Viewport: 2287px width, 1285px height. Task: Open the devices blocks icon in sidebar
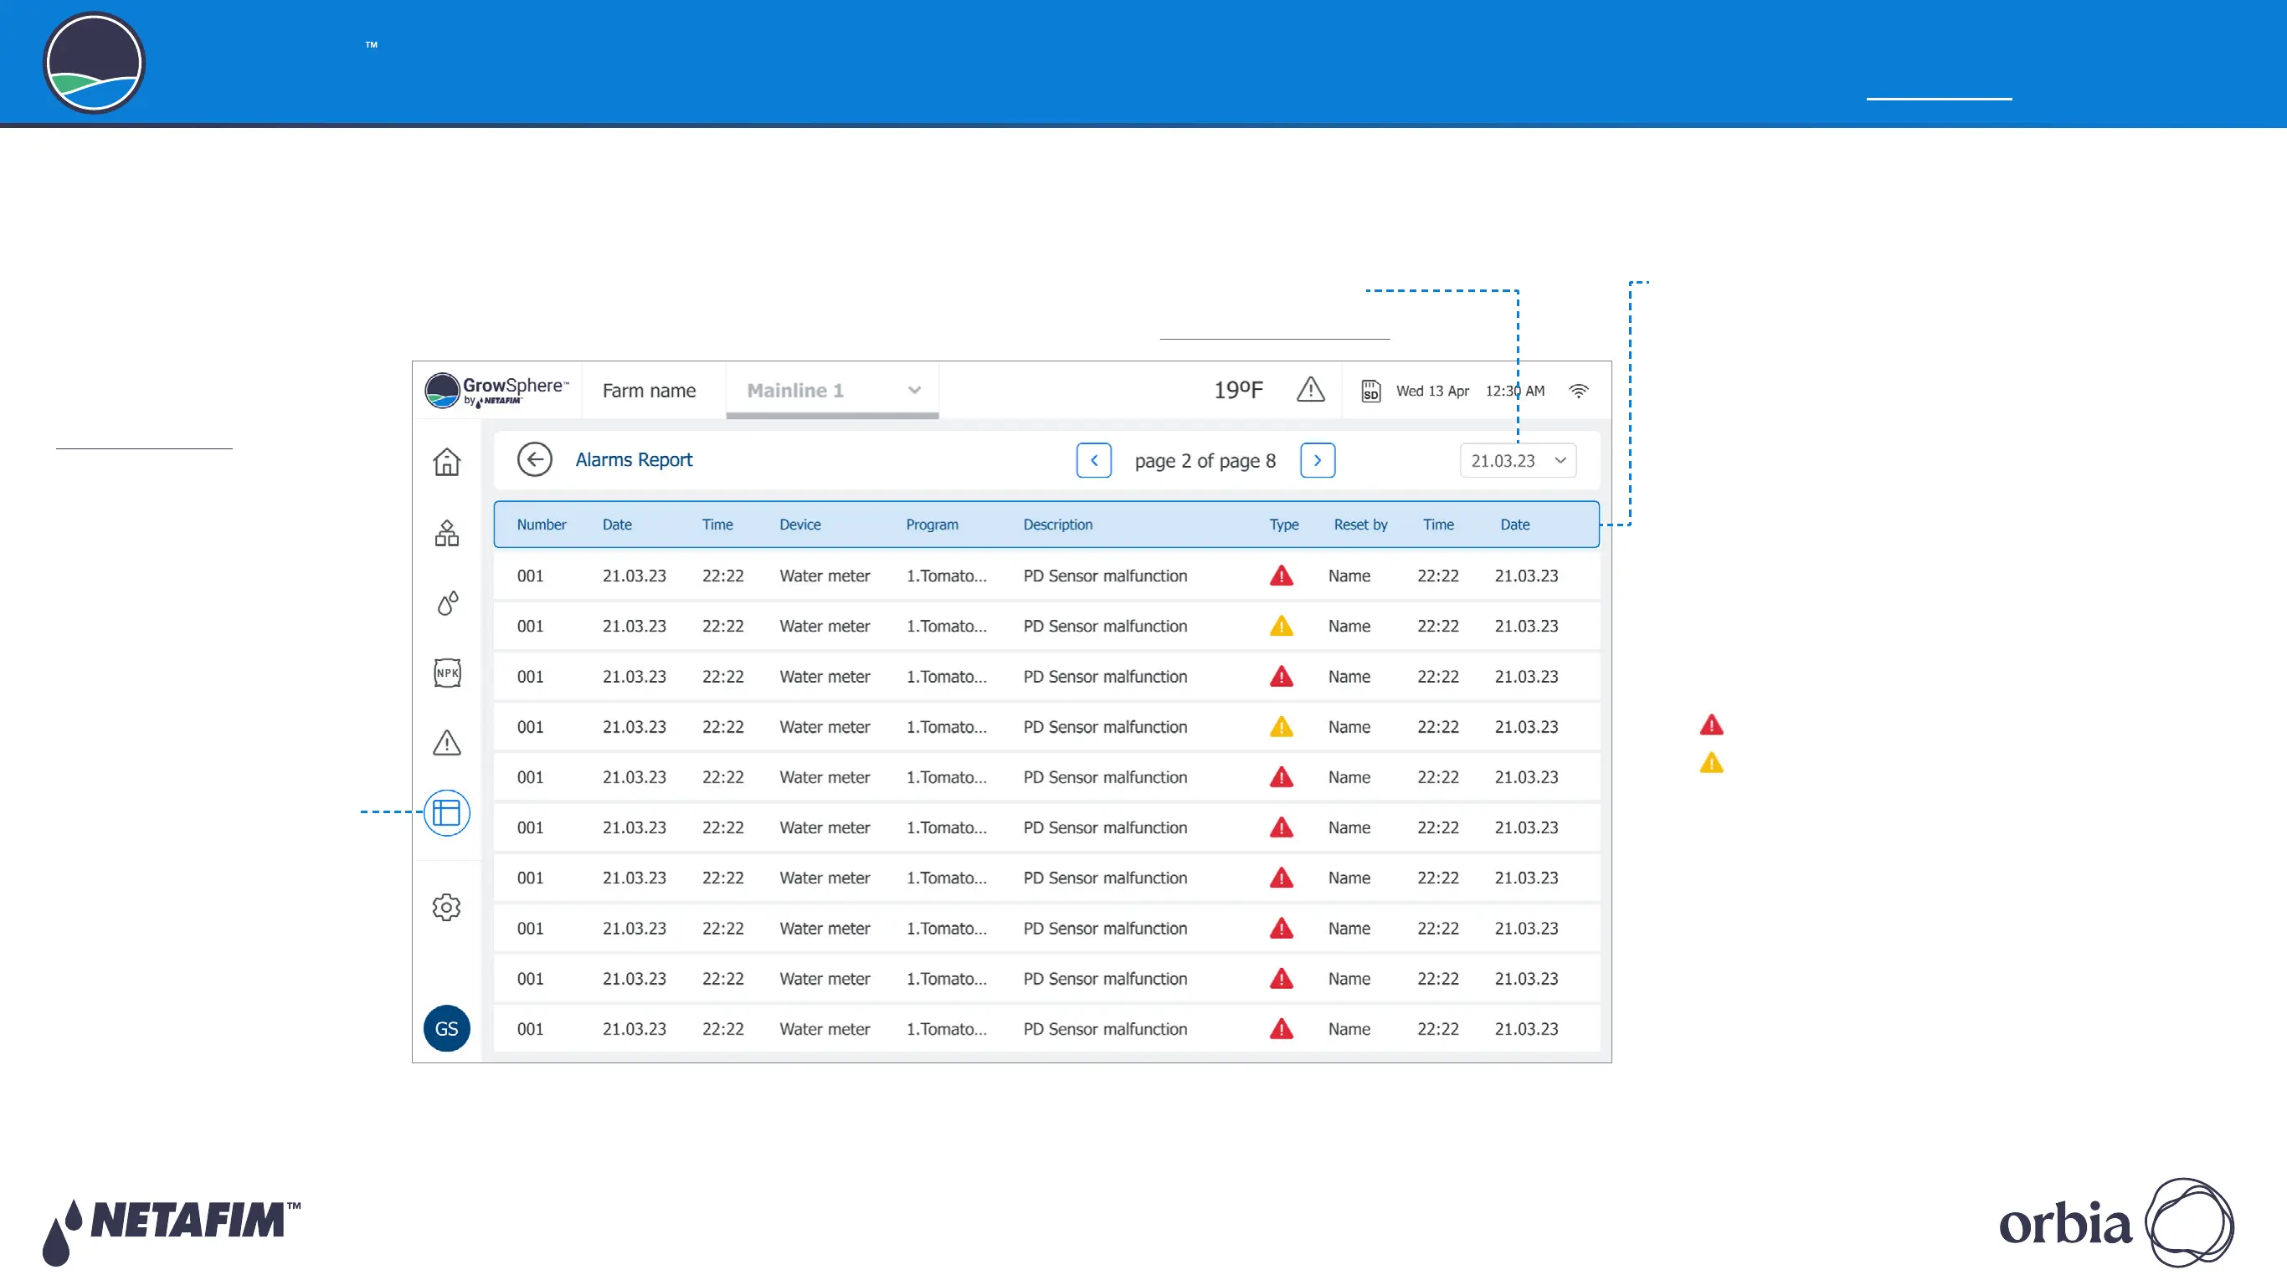(x=446, y=532)
